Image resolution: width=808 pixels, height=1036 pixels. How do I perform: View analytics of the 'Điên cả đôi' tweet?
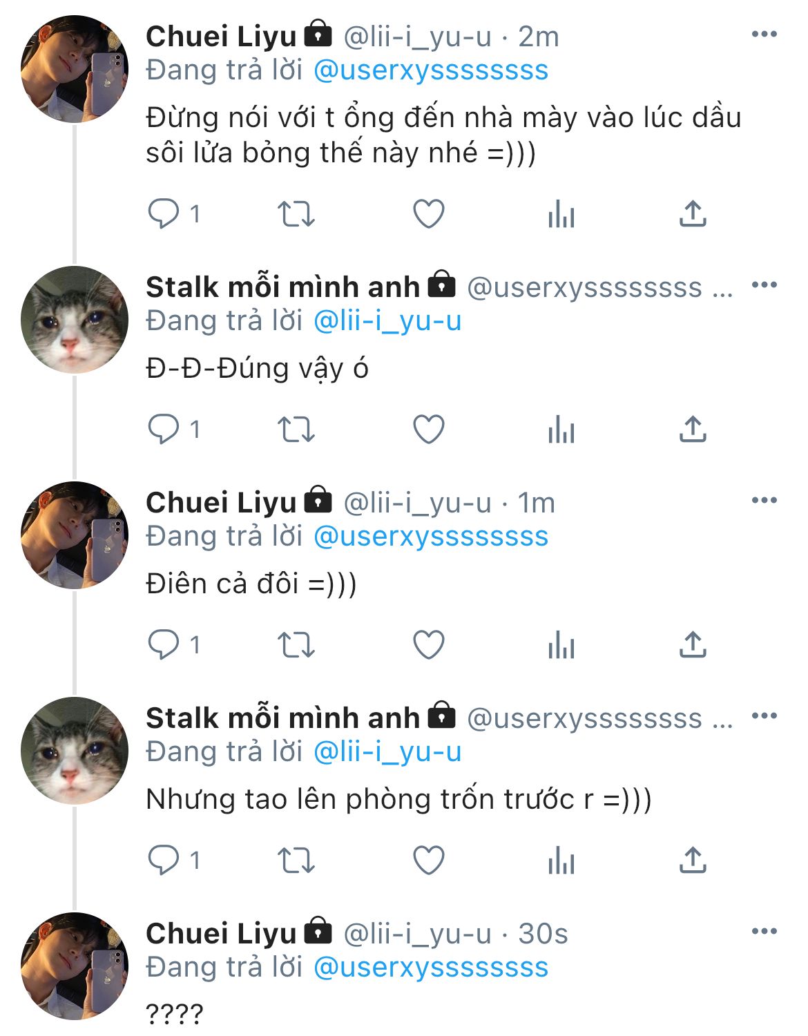click(561, 645)
